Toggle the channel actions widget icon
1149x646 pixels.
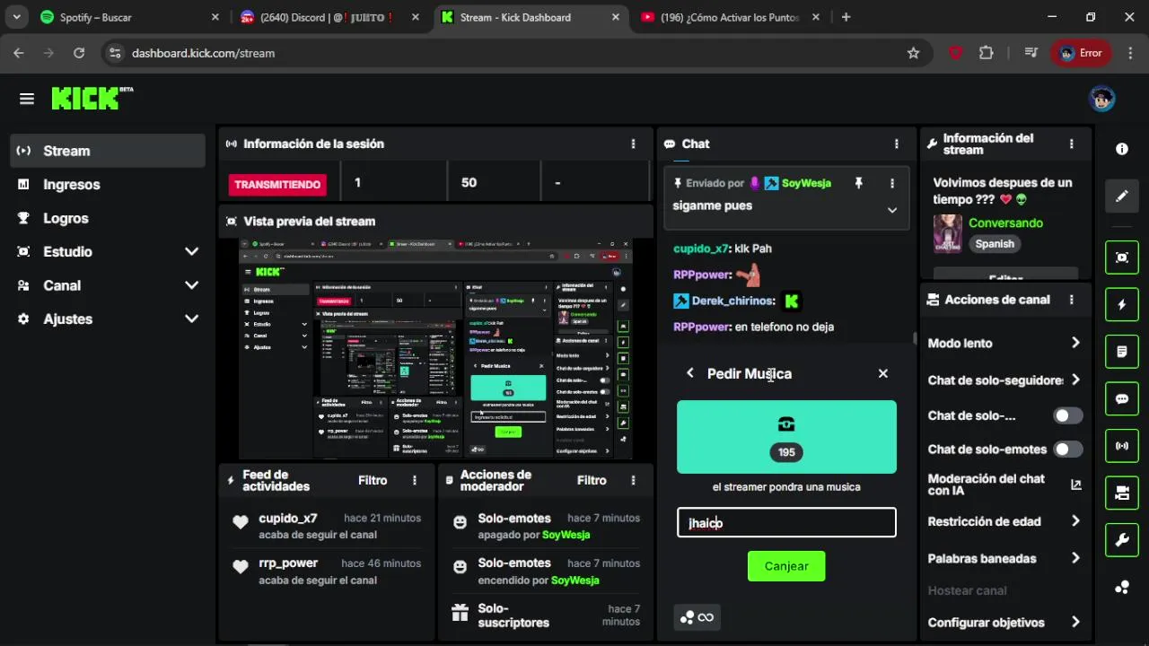click(1122, 493)
